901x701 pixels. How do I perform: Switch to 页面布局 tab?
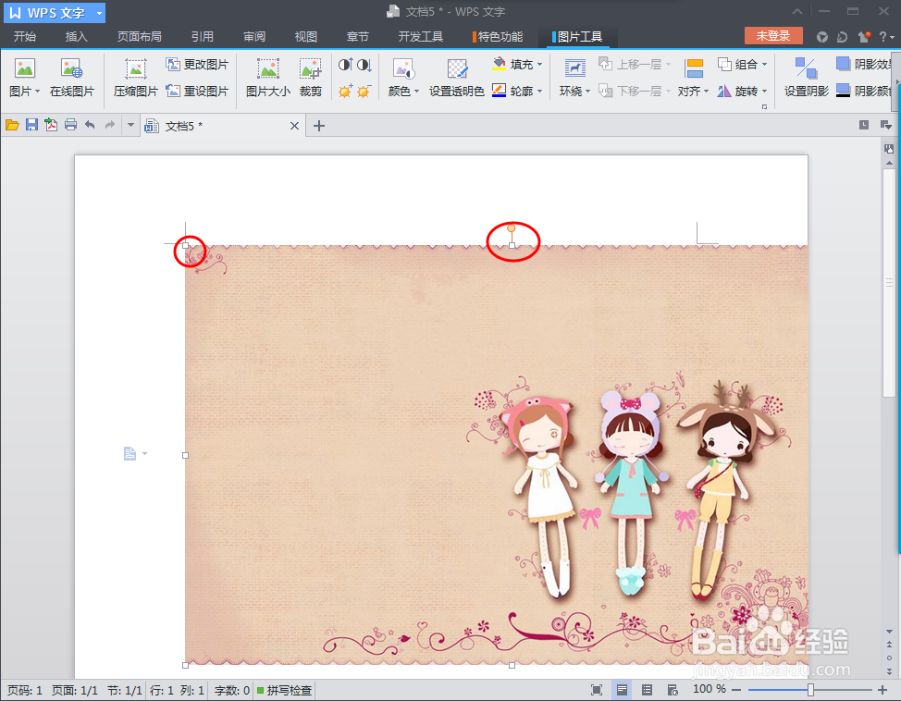pyautogui.click(x=139, y=37)
